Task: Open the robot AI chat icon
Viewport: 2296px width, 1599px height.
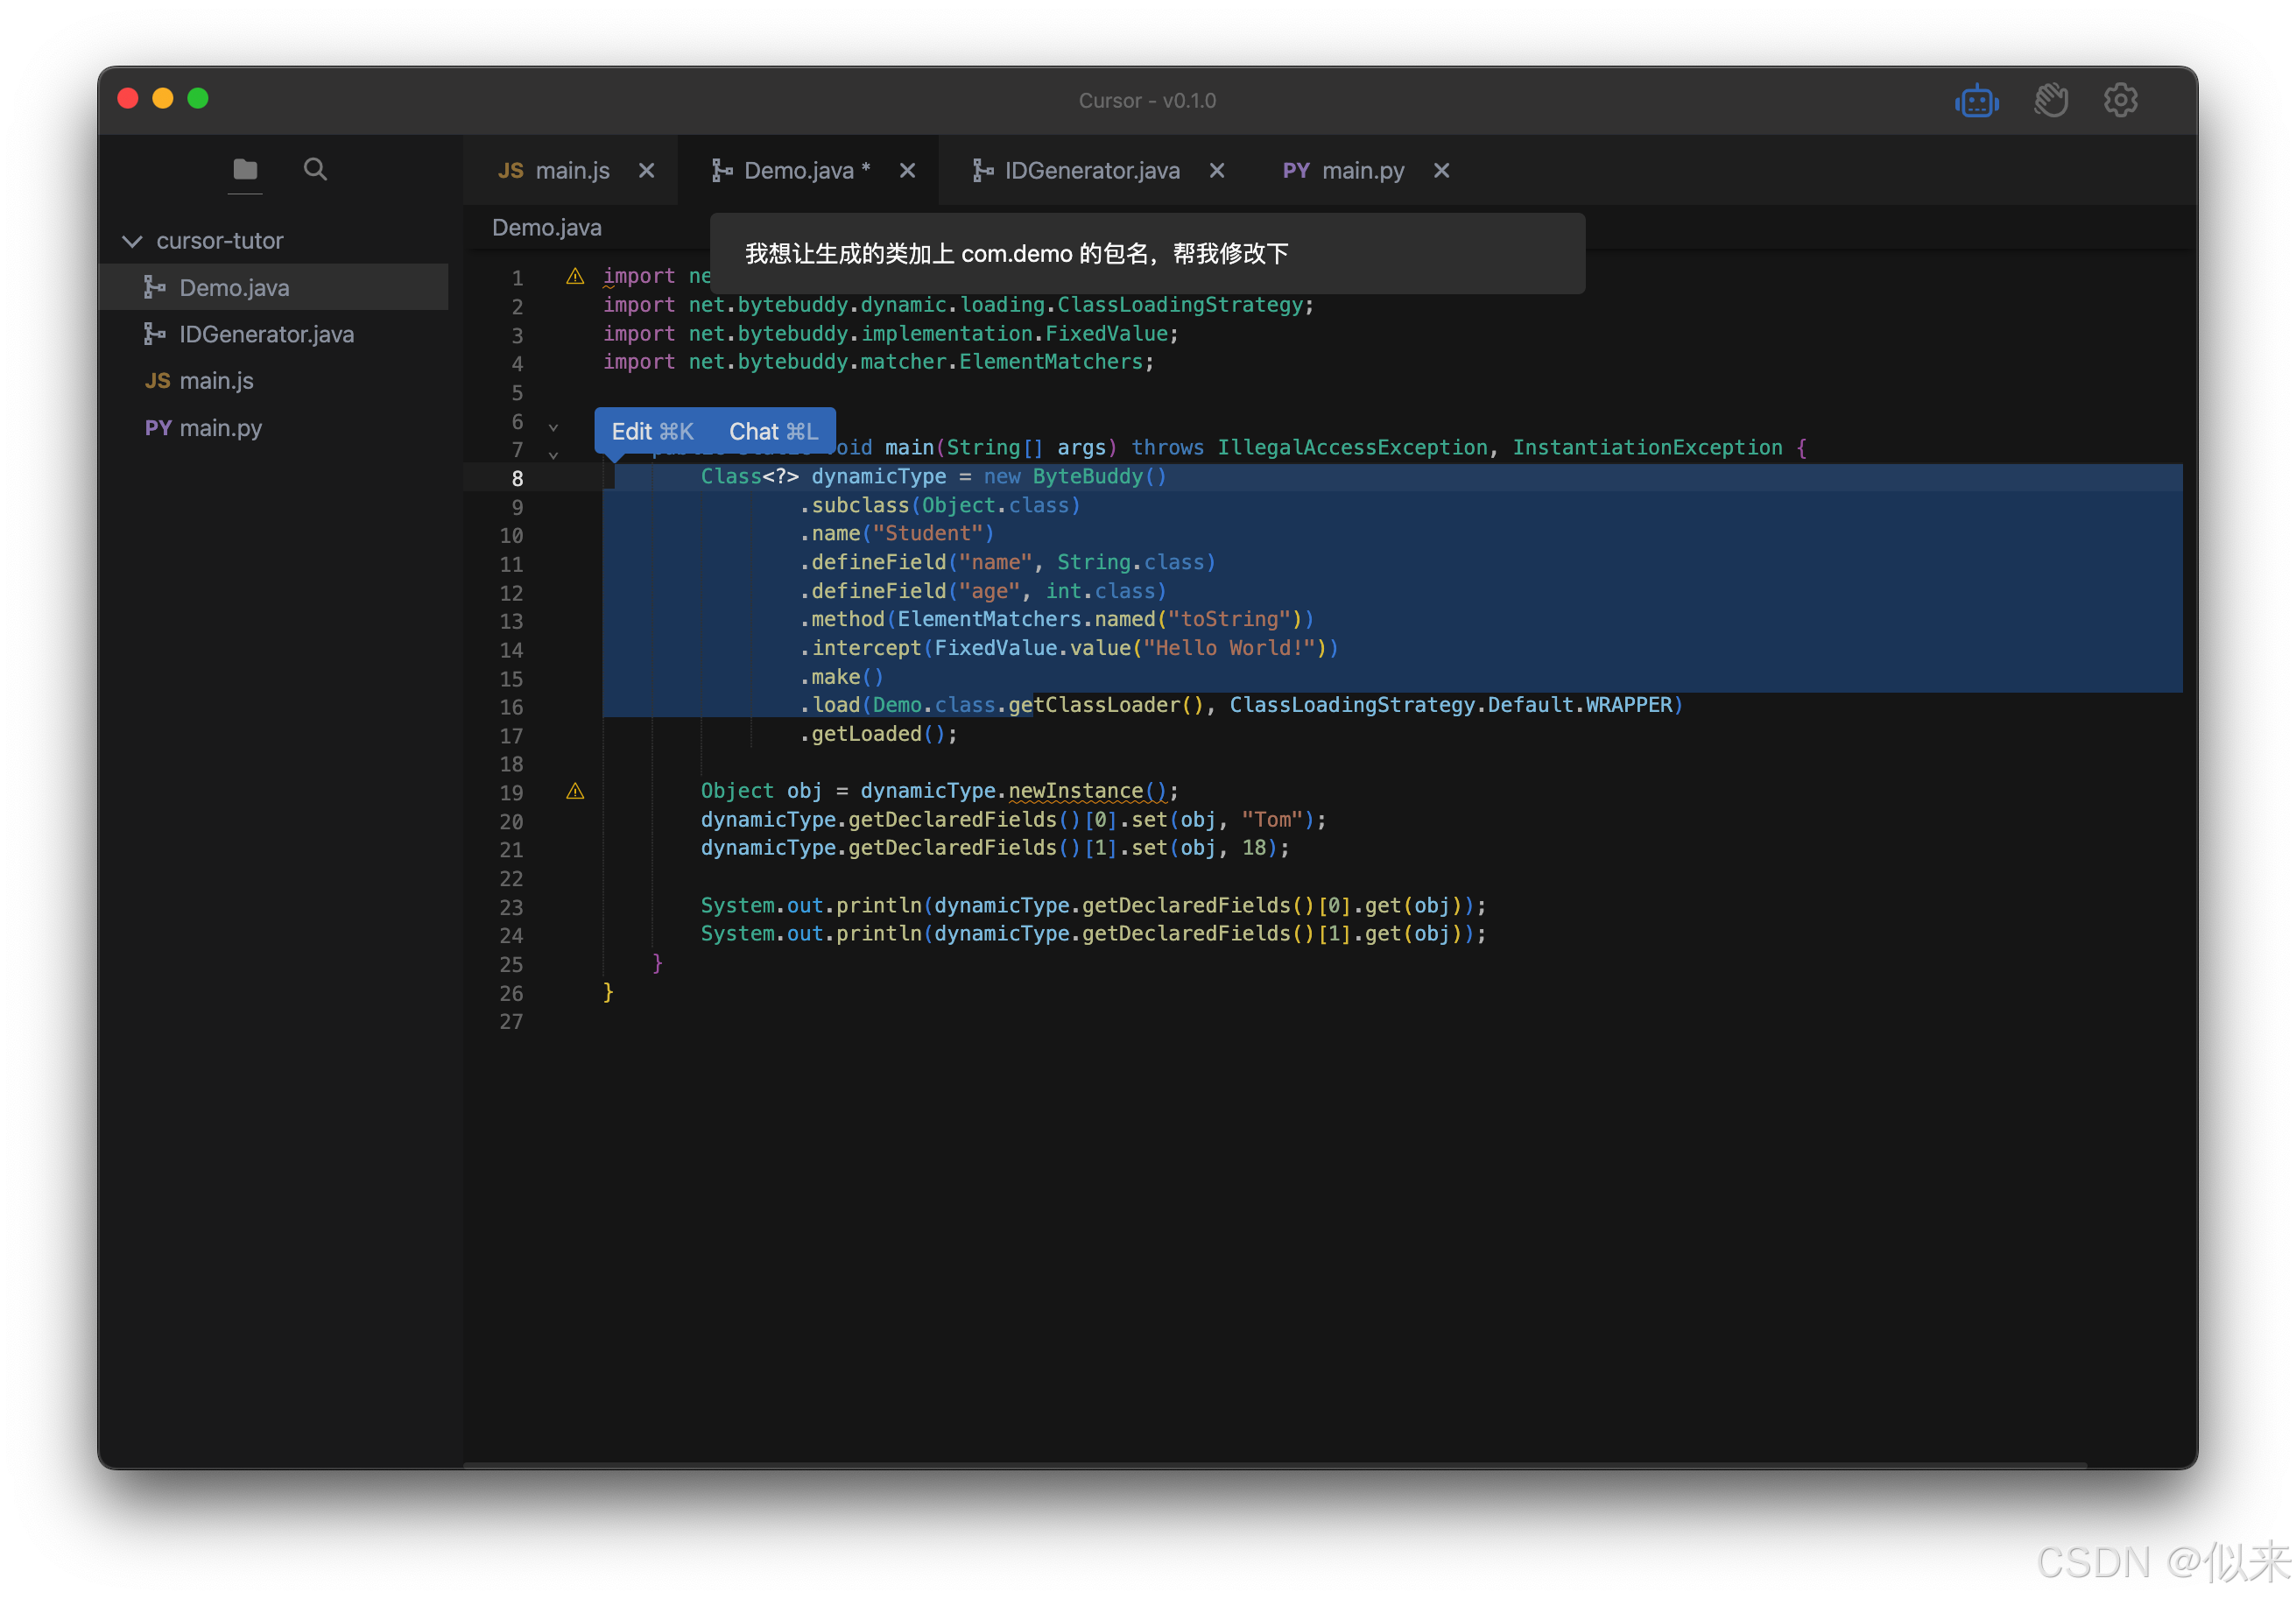Action: click(x=1976, y=101)
